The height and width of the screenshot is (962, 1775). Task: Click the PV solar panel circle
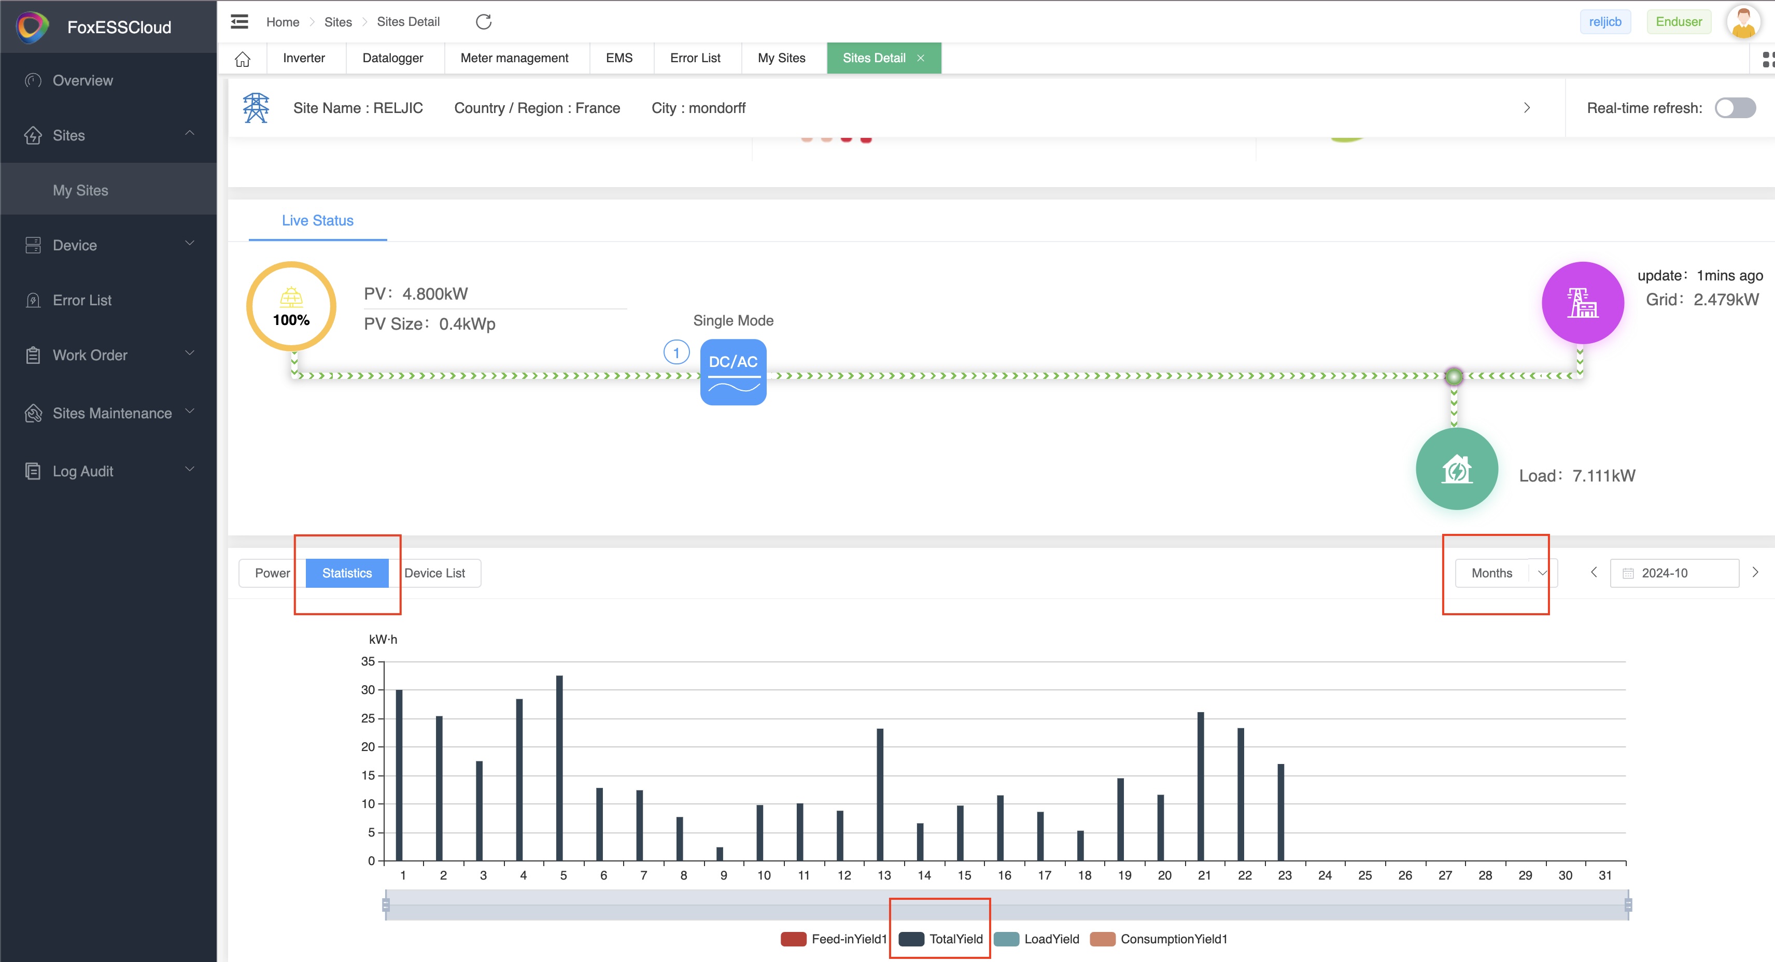click(291, 307)
